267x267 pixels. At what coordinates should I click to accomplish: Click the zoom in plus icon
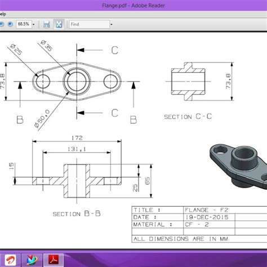10,24
